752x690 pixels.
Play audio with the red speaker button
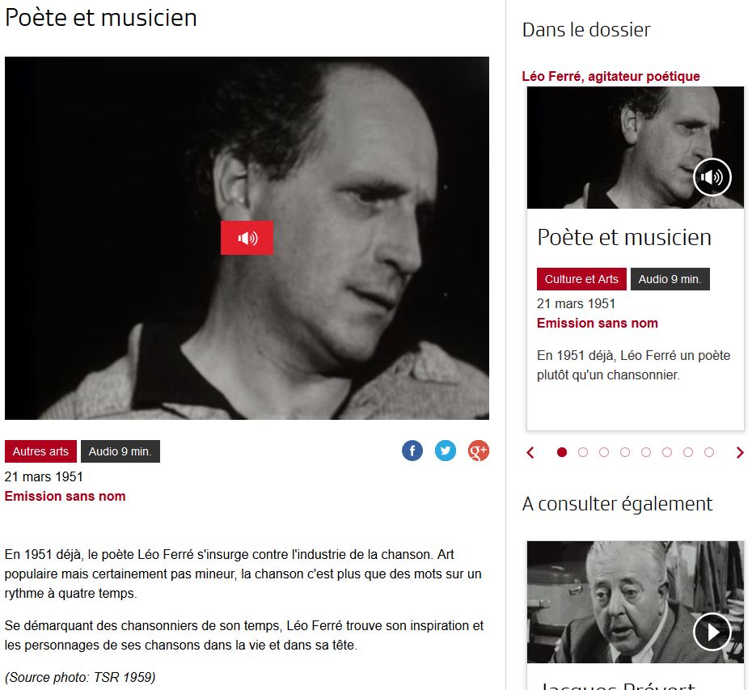click(x=247, y=238)
